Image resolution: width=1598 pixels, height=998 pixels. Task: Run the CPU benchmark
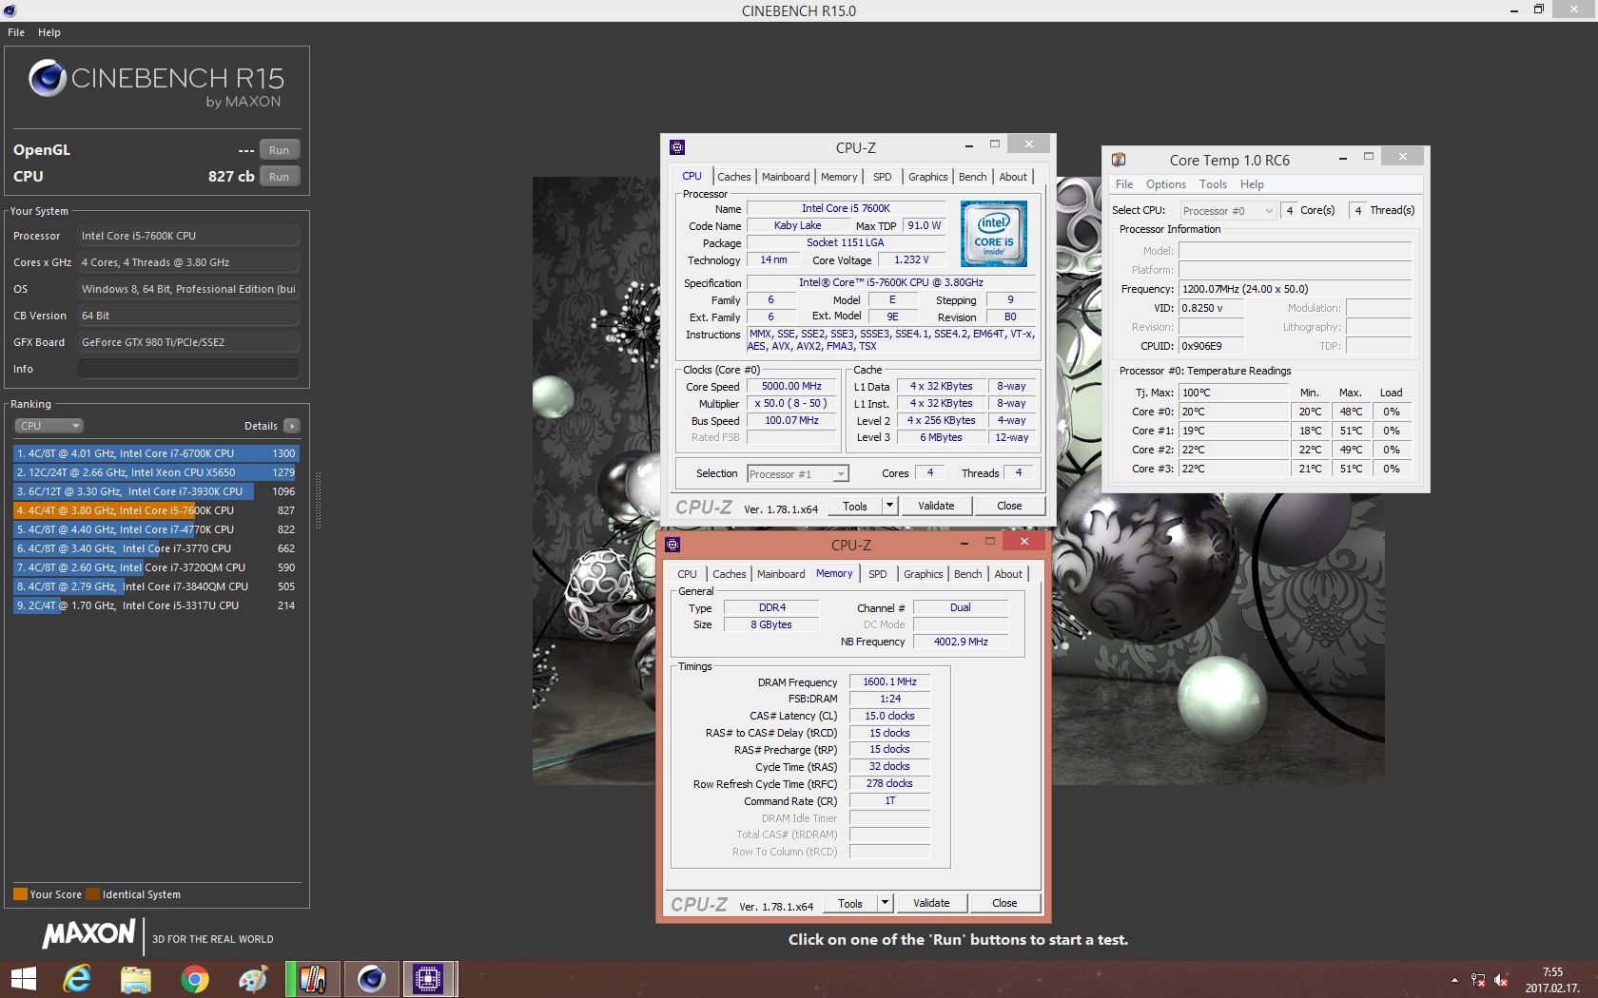pyautogui.click(x=279, y=177)
